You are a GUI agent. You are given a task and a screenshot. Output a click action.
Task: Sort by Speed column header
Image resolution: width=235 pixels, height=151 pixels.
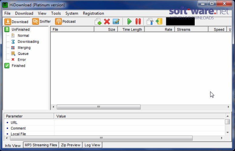pos(217,30)
